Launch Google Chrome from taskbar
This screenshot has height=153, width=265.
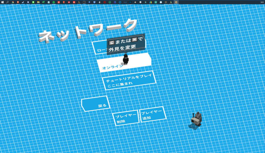[13, 2]
